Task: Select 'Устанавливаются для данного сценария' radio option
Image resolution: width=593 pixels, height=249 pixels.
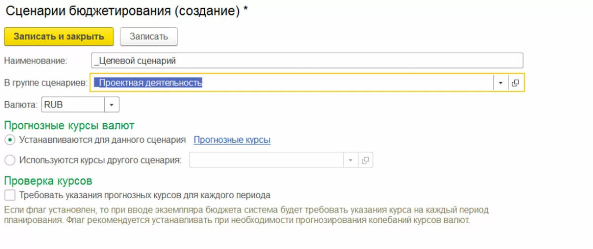Action: pyautogui.click(x=10, y=140)
